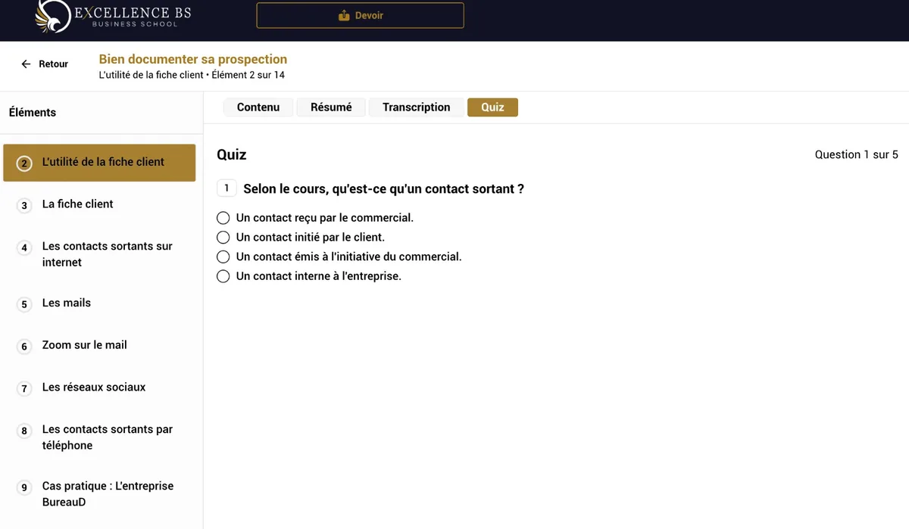Image resolution: width=909 pixels, height=529 pixels.
Task: Click the Excellence BS eagle logo
Action: [x=53, y=17]
